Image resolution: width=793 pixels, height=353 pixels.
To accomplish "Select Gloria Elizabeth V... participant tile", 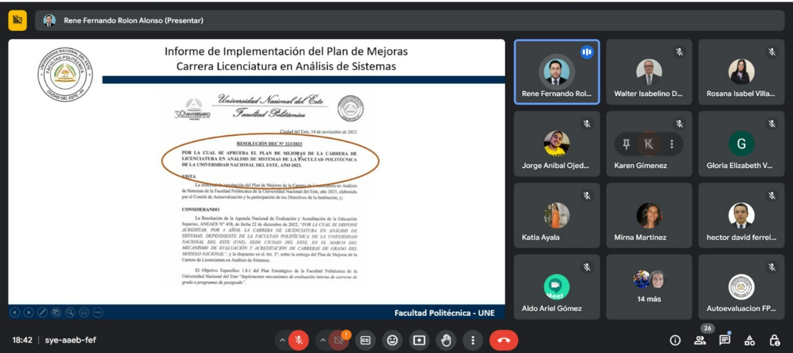I will tap(741, 144).
